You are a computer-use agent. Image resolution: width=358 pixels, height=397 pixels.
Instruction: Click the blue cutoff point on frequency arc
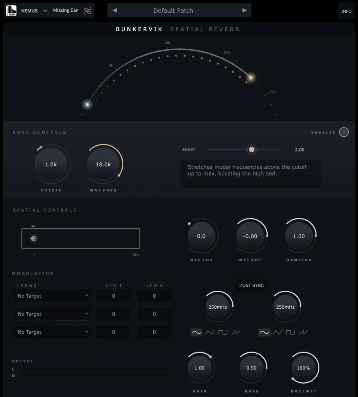87,105
